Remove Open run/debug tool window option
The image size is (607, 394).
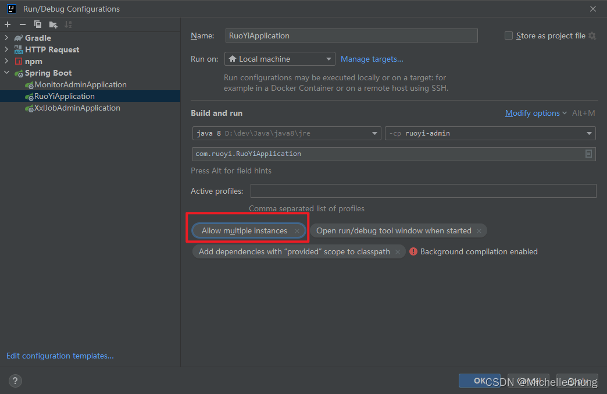(x=479, y=231)
